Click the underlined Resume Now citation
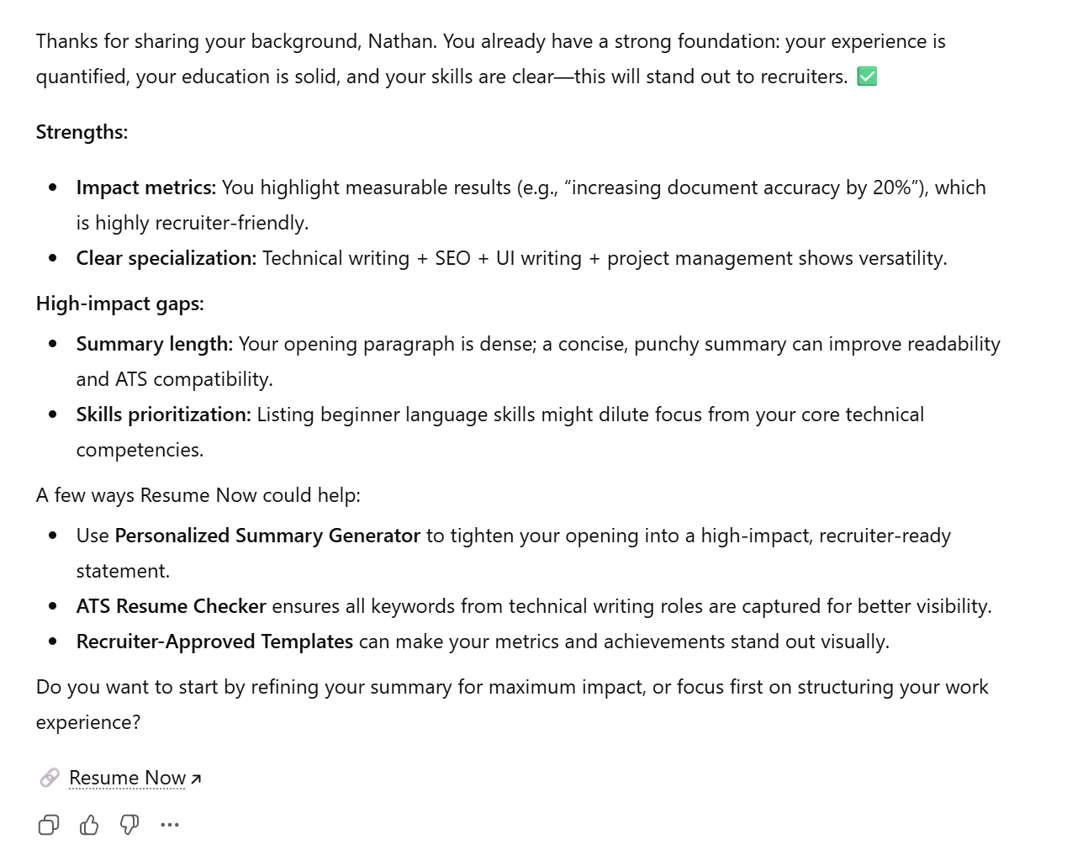Screen dimensions: 1067x850 point(126,778)
